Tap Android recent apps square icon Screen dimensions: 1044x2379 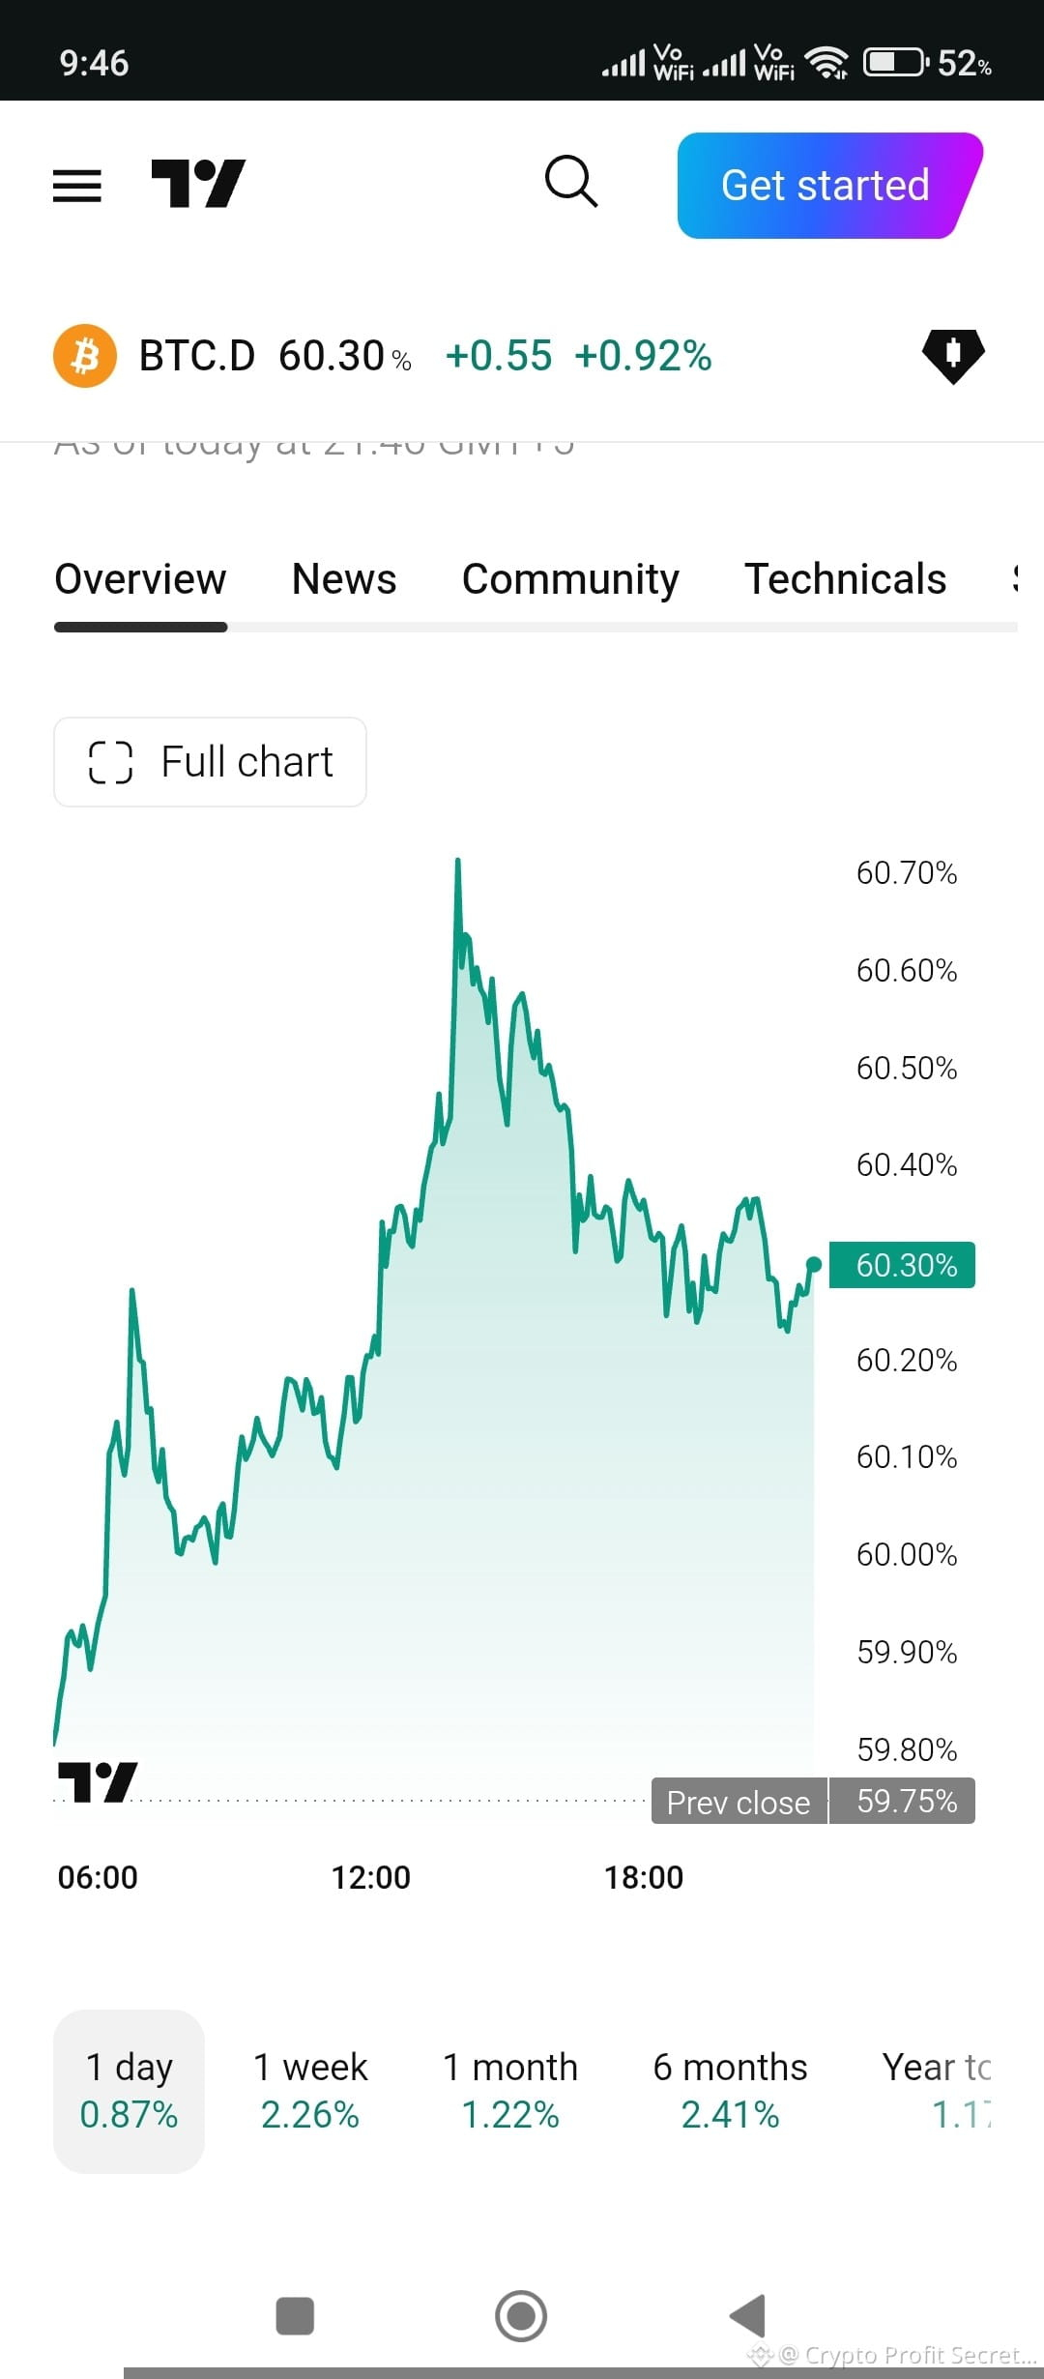point(295,2316)
